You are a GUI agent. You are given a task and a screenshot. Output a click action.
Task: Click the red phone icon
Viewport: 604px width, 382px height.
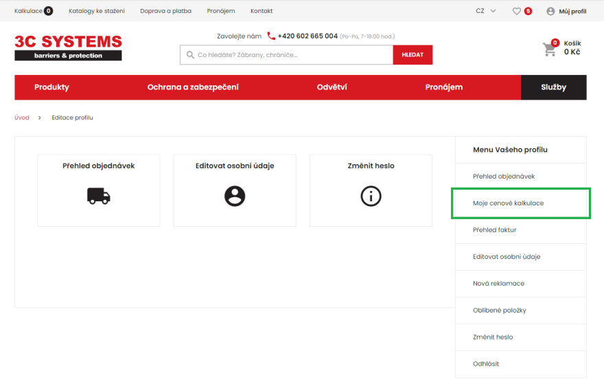pyautogui.click(x=271, y=36)
